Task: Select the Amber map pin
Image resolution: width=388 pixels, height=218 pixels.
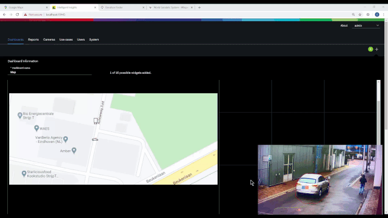Action: 74,151
